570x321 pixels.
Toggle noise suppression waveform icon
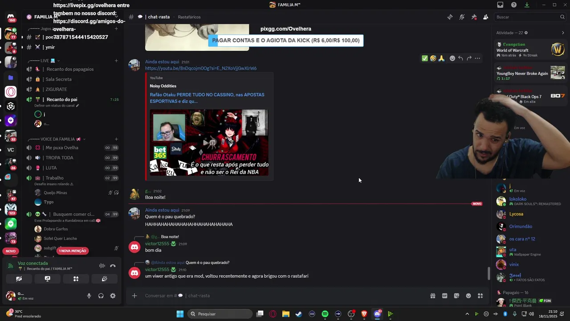pos(102,266)
